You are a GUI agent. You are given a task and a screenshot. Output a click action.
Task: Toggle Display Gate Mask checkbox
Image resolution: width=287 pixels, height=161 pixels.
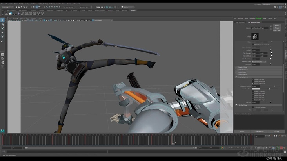pos(252,83)
